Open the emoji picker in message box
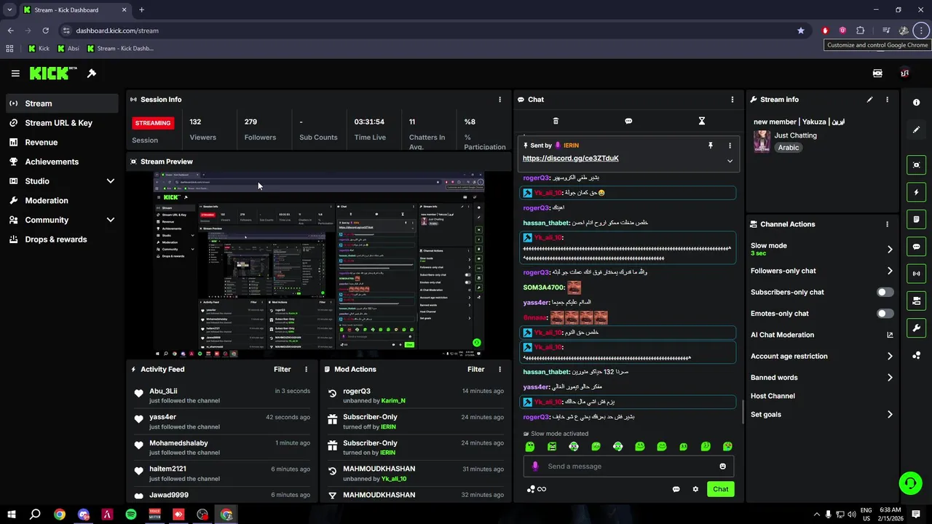 point(722,467)
